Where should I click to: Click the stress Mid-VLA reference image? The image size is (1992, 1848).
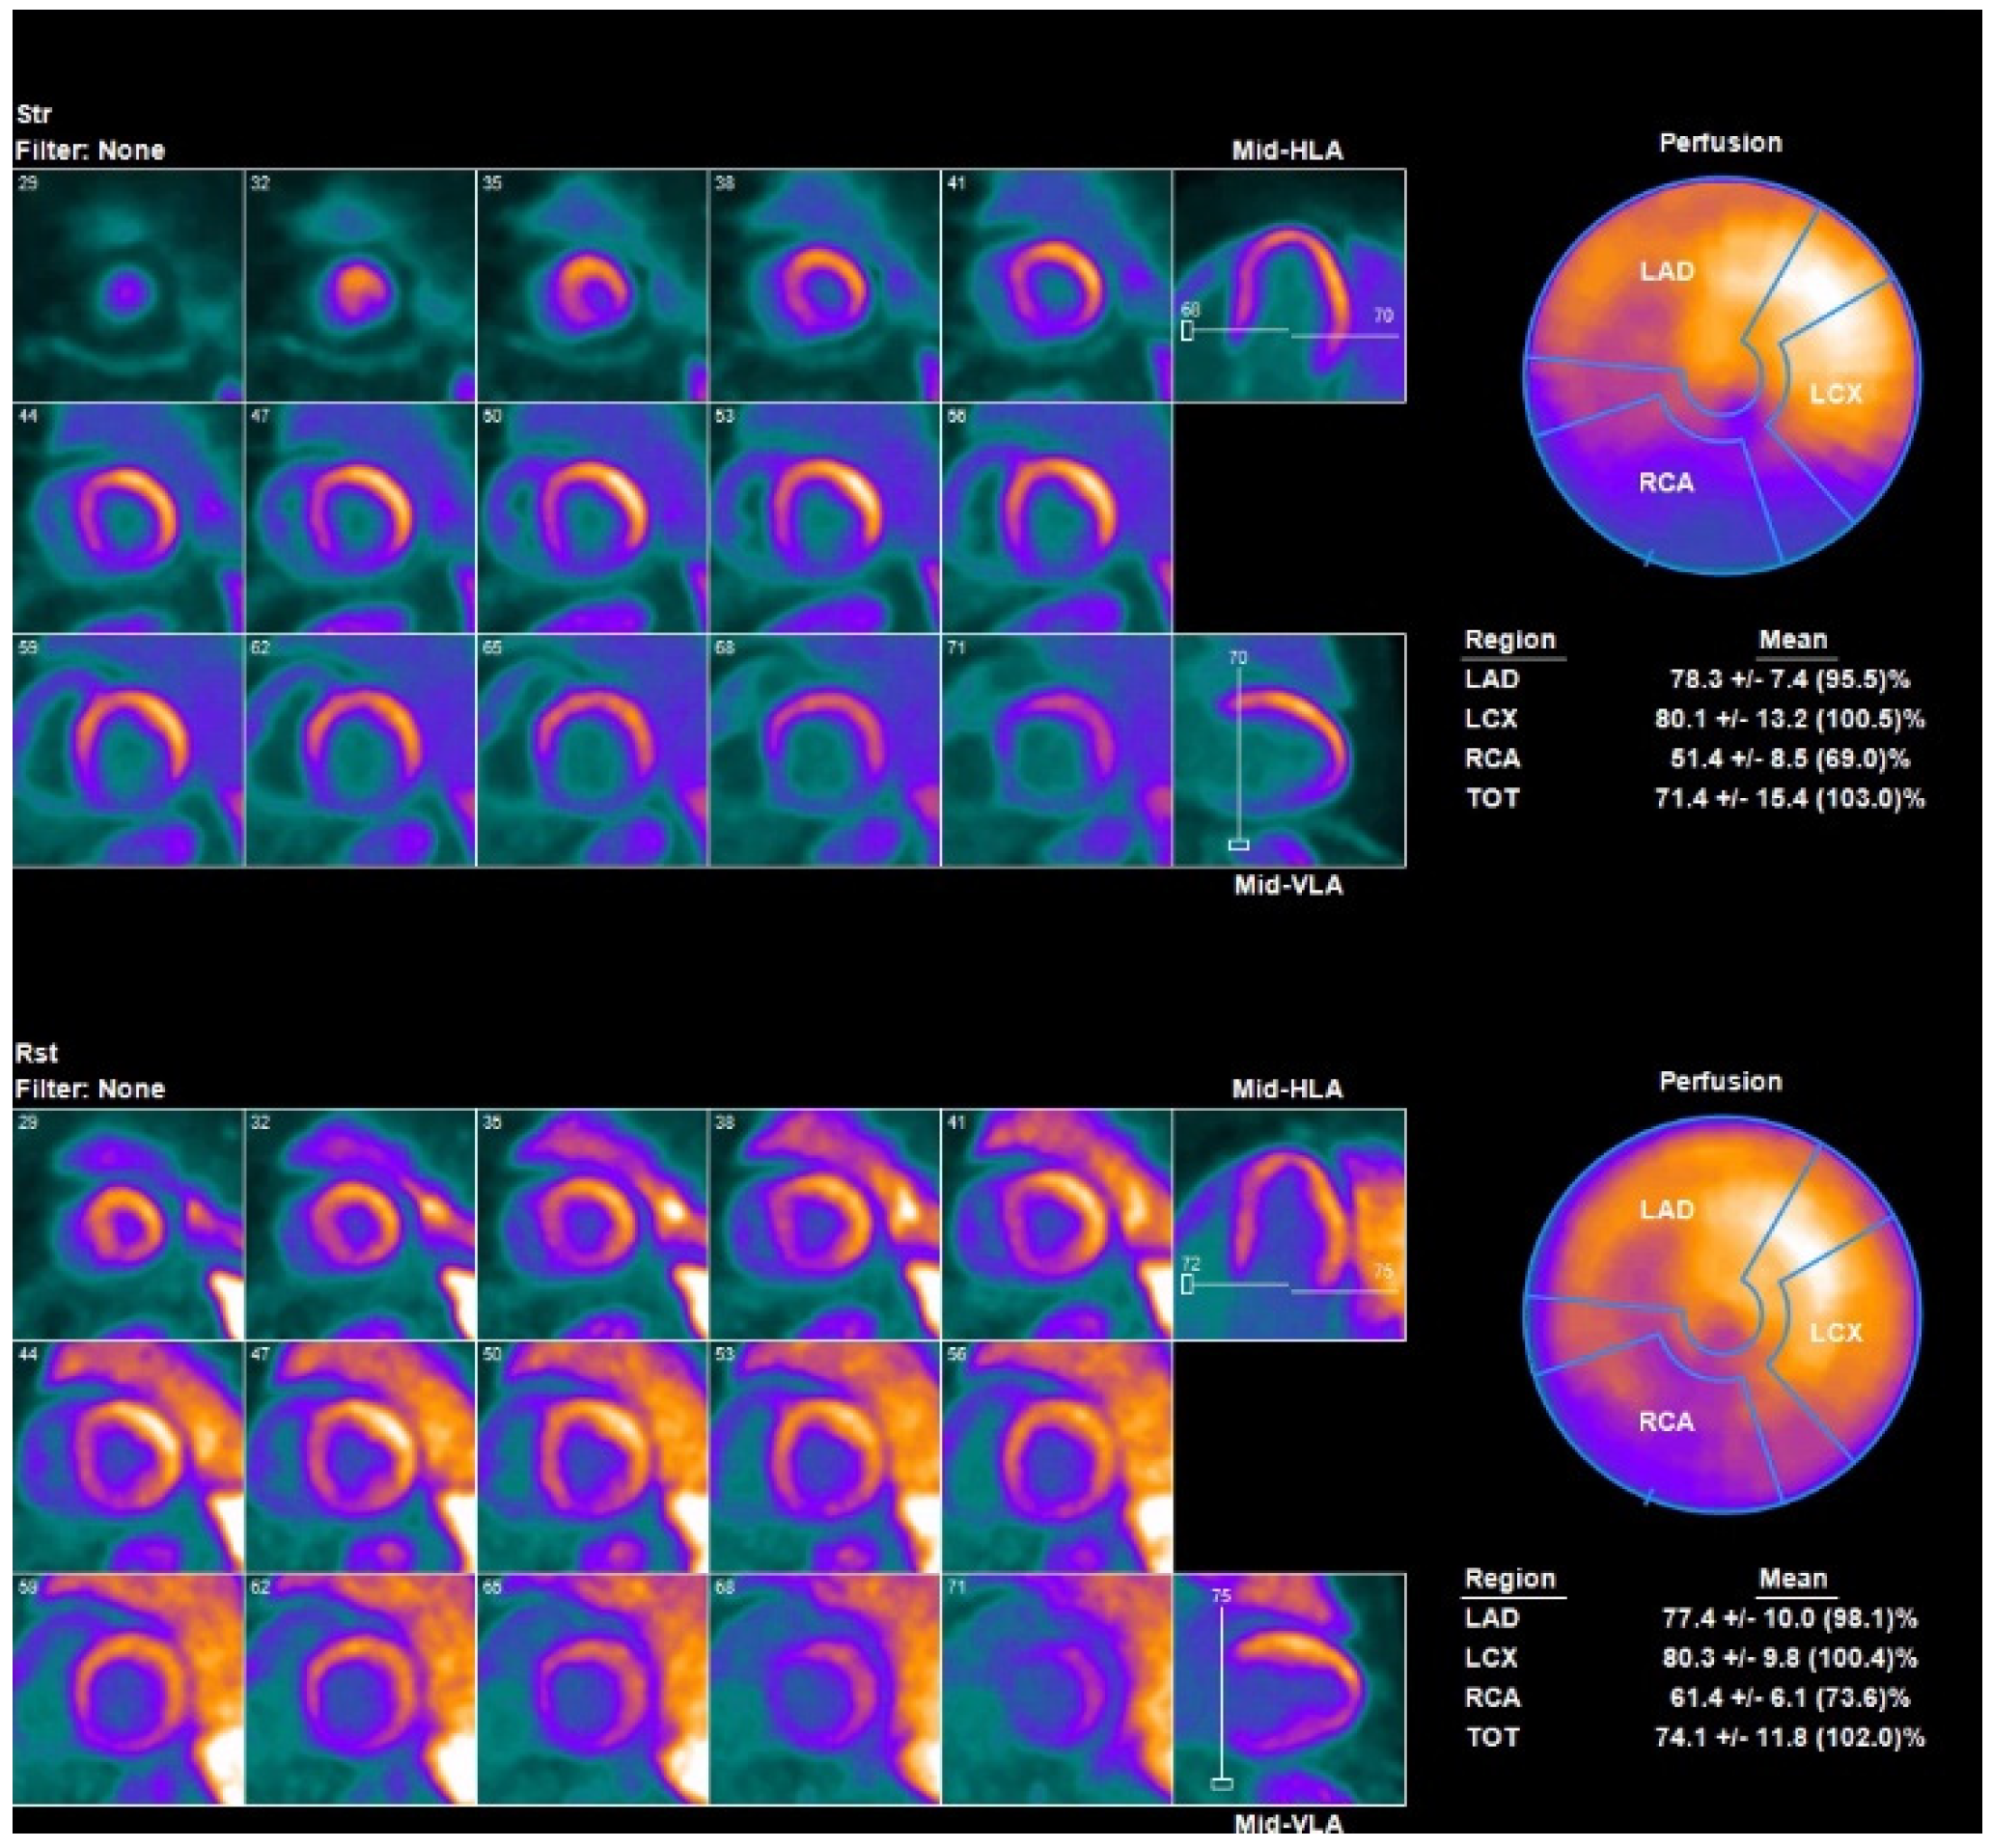point(1288,750)
